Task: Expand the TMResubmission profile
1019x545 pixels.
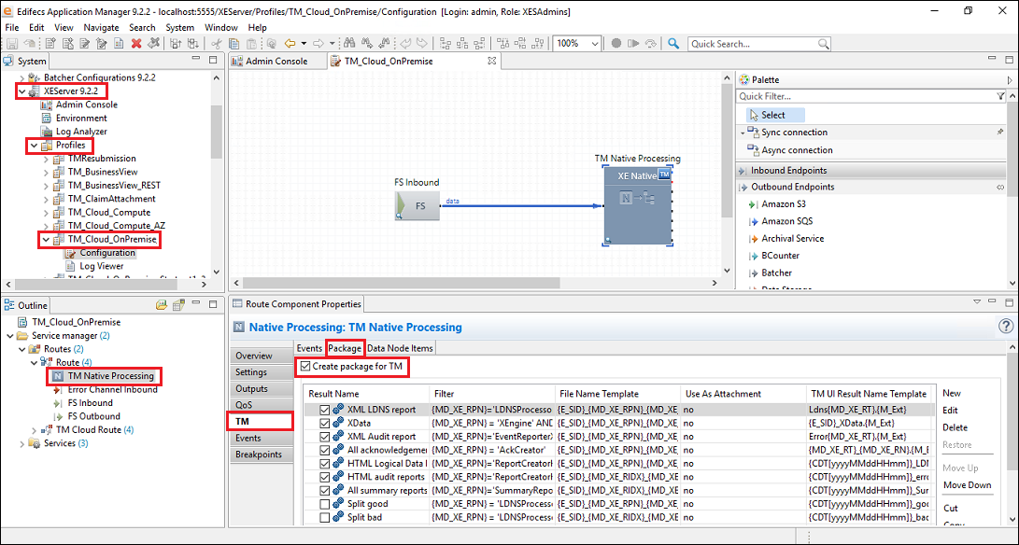Action: coord(46,159)
